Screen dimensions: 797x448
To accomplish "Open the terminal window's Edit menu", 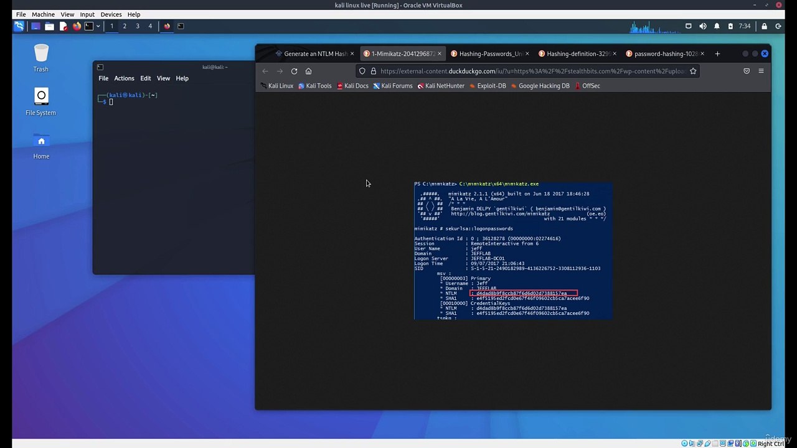I will [x=145, y=78].
